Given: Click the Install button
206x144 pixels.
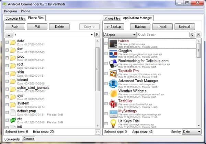Looking at the screenshot, I should coord(162,27).
